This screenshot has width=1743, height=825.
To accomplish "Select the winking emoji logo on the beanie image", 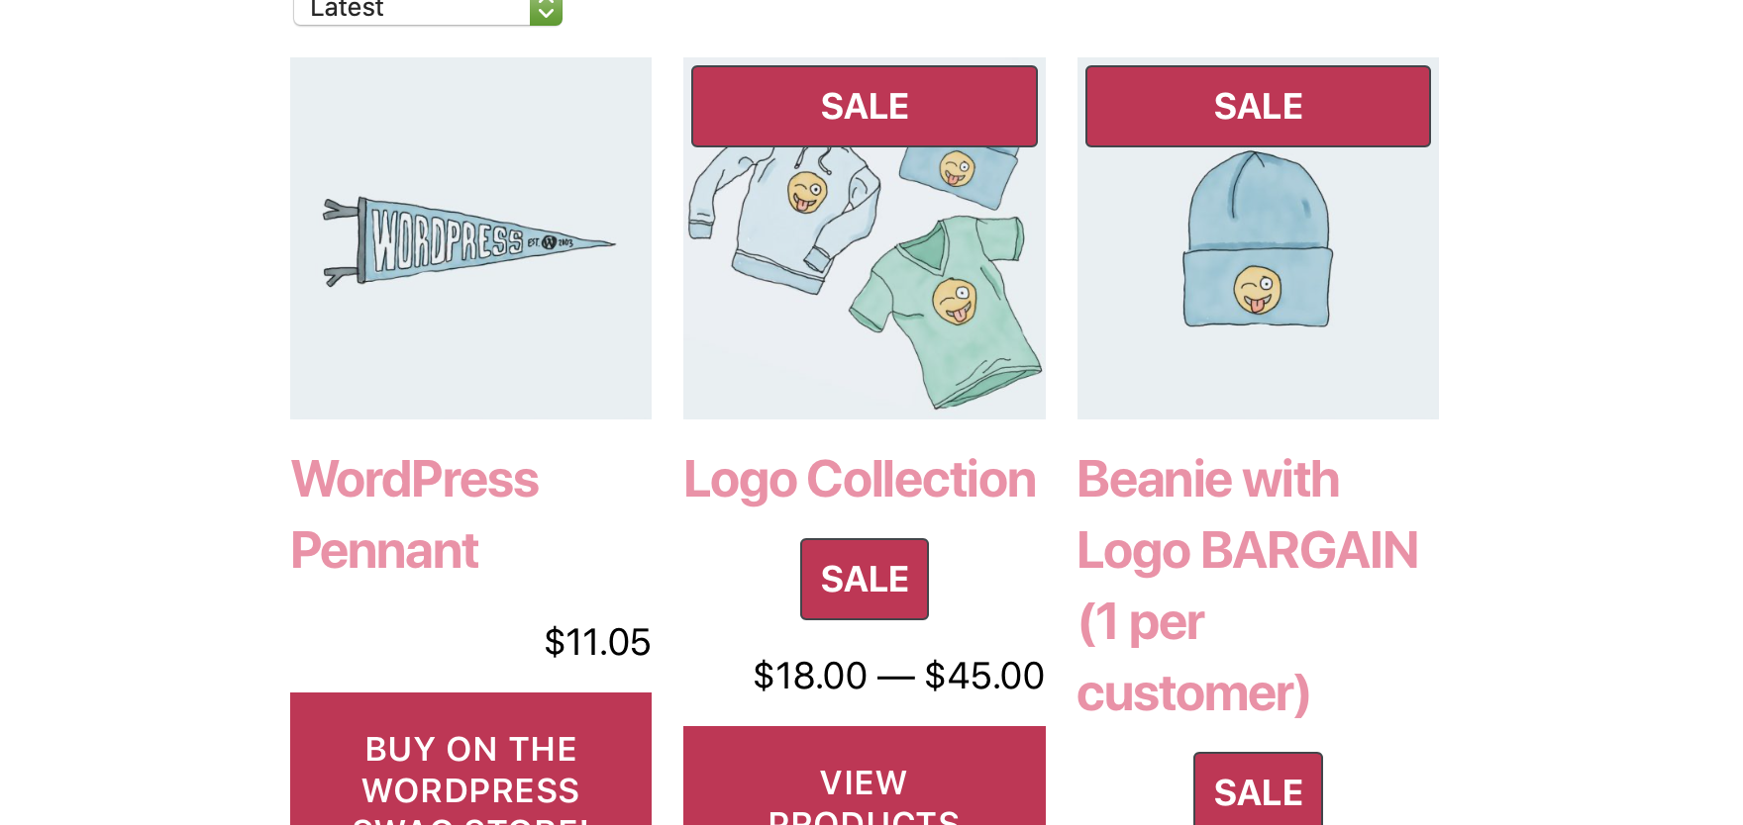I will pyautogui.click(x=1256, y=288).
